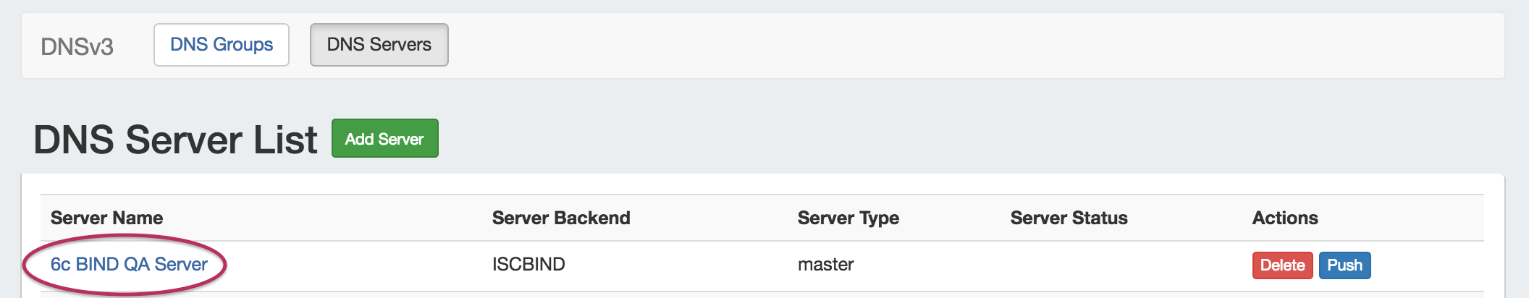This screenshot has height=298, width=1529.
Task: Open the 6c BIND QA Server link
Action: tap(129, 265)
